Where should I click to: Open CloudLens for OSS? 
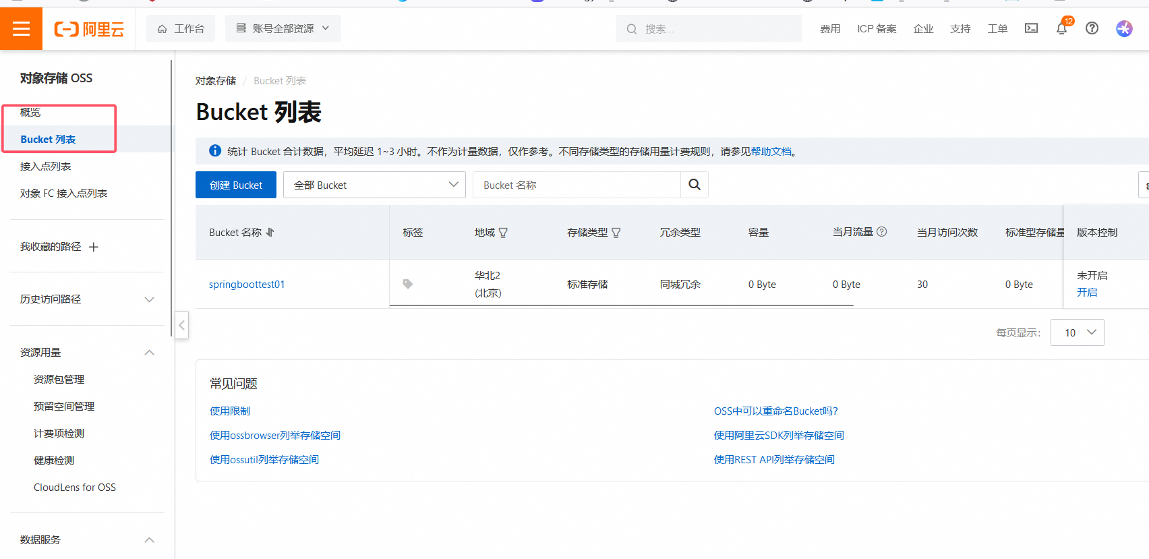point(75,487)
